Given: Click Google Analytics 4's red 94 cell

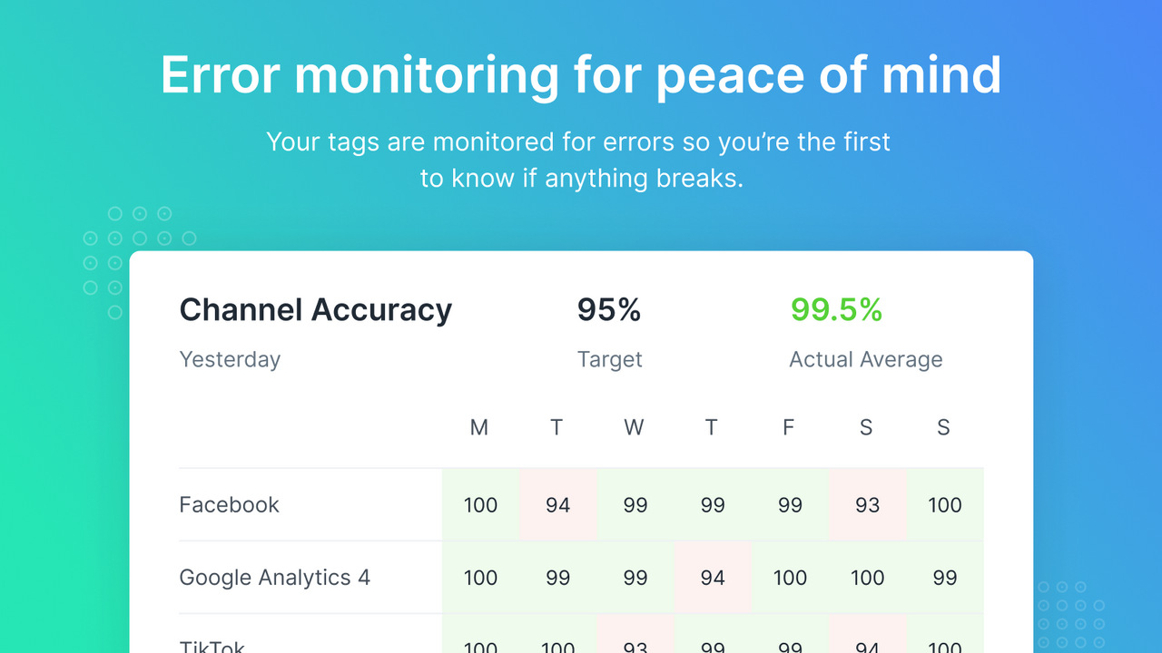Looking at the screenshot, I should click(x=713, y=578).
